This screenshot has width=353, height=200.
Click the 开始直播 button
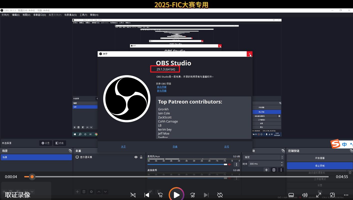pos(320,158)
